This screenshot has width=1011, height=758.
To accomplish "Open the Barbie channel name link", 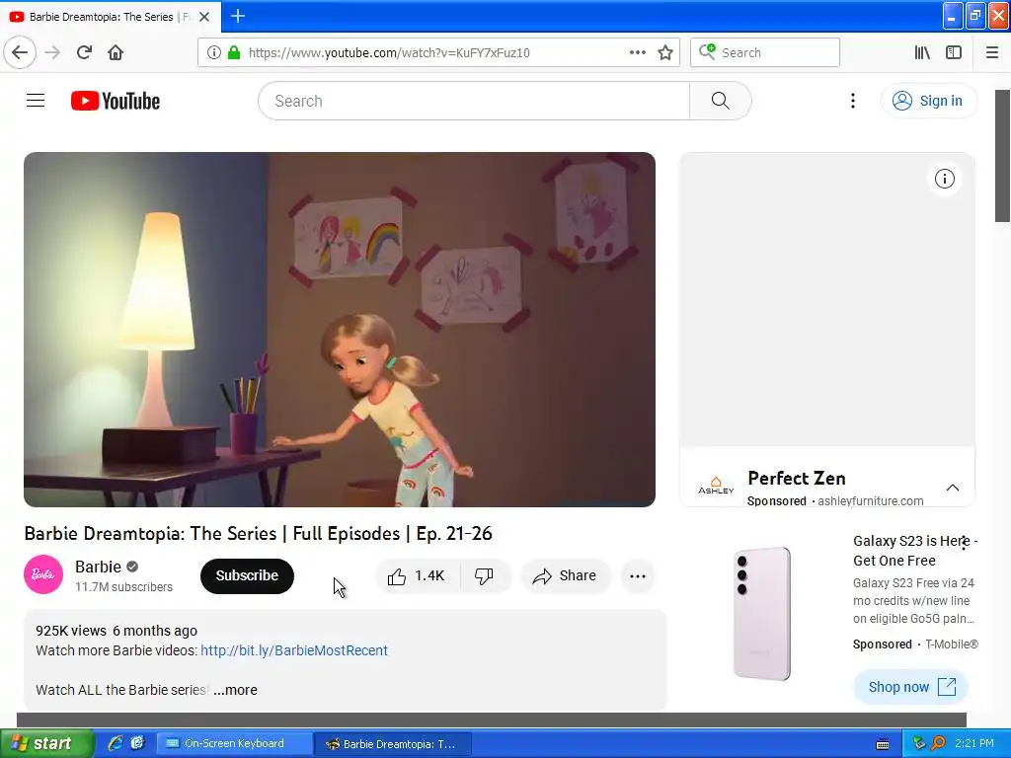I will tap(98, 567).
